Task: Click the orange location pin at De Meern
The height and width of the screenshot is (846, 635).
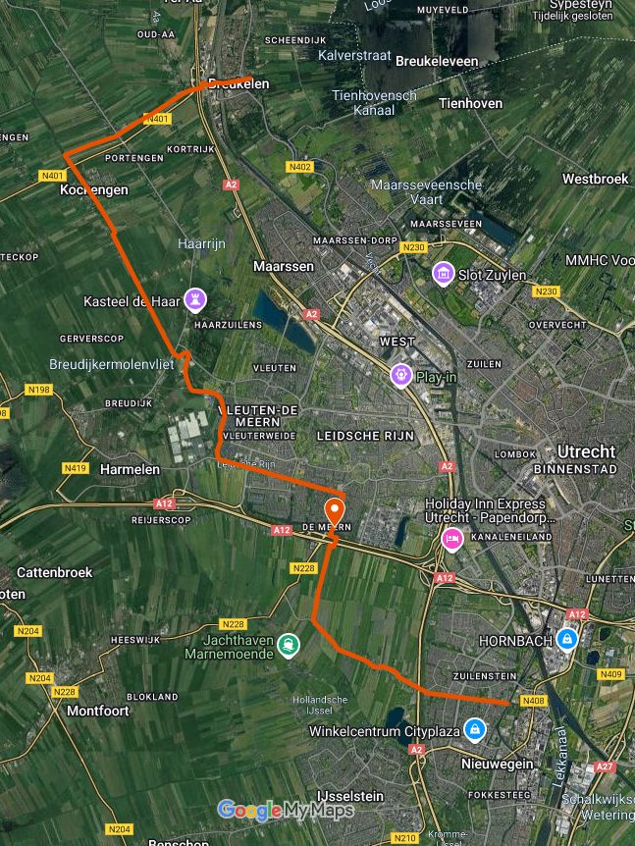Action: coord(335,512)
